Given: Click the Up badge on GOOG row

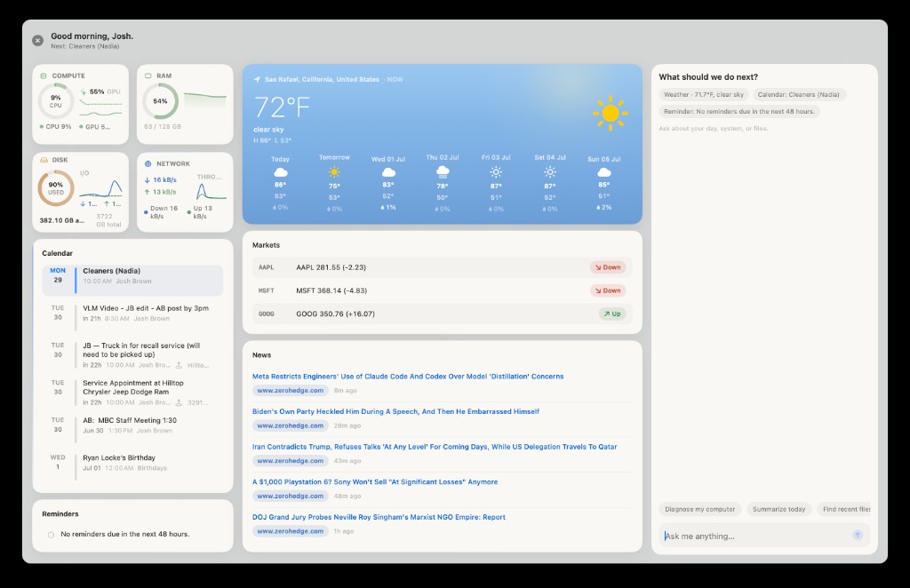Looking at the screenshot, I should (611, 314).
